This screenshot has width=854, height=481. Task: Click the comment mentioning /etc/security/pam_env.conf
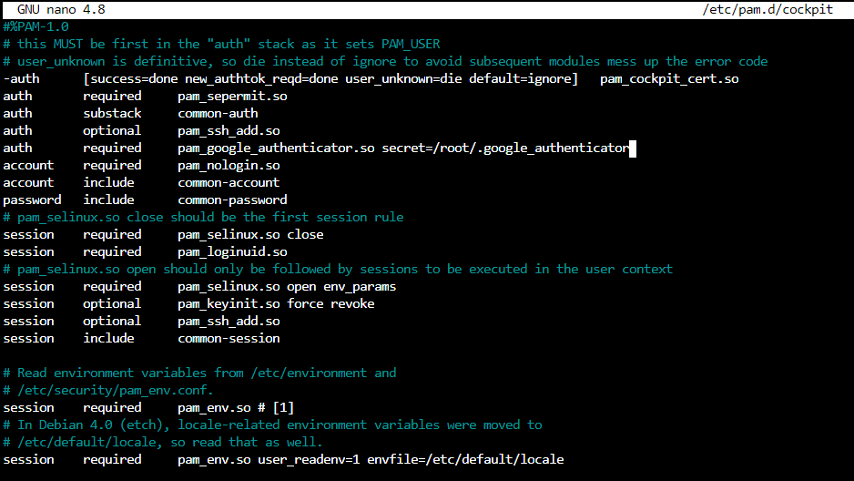[107, 390]
